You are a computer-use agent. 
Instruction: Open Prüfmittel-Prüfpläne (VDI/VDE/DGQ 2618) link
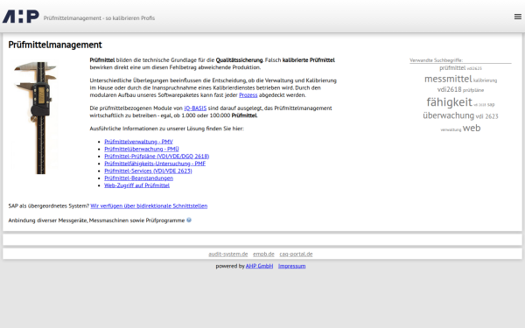157,157
